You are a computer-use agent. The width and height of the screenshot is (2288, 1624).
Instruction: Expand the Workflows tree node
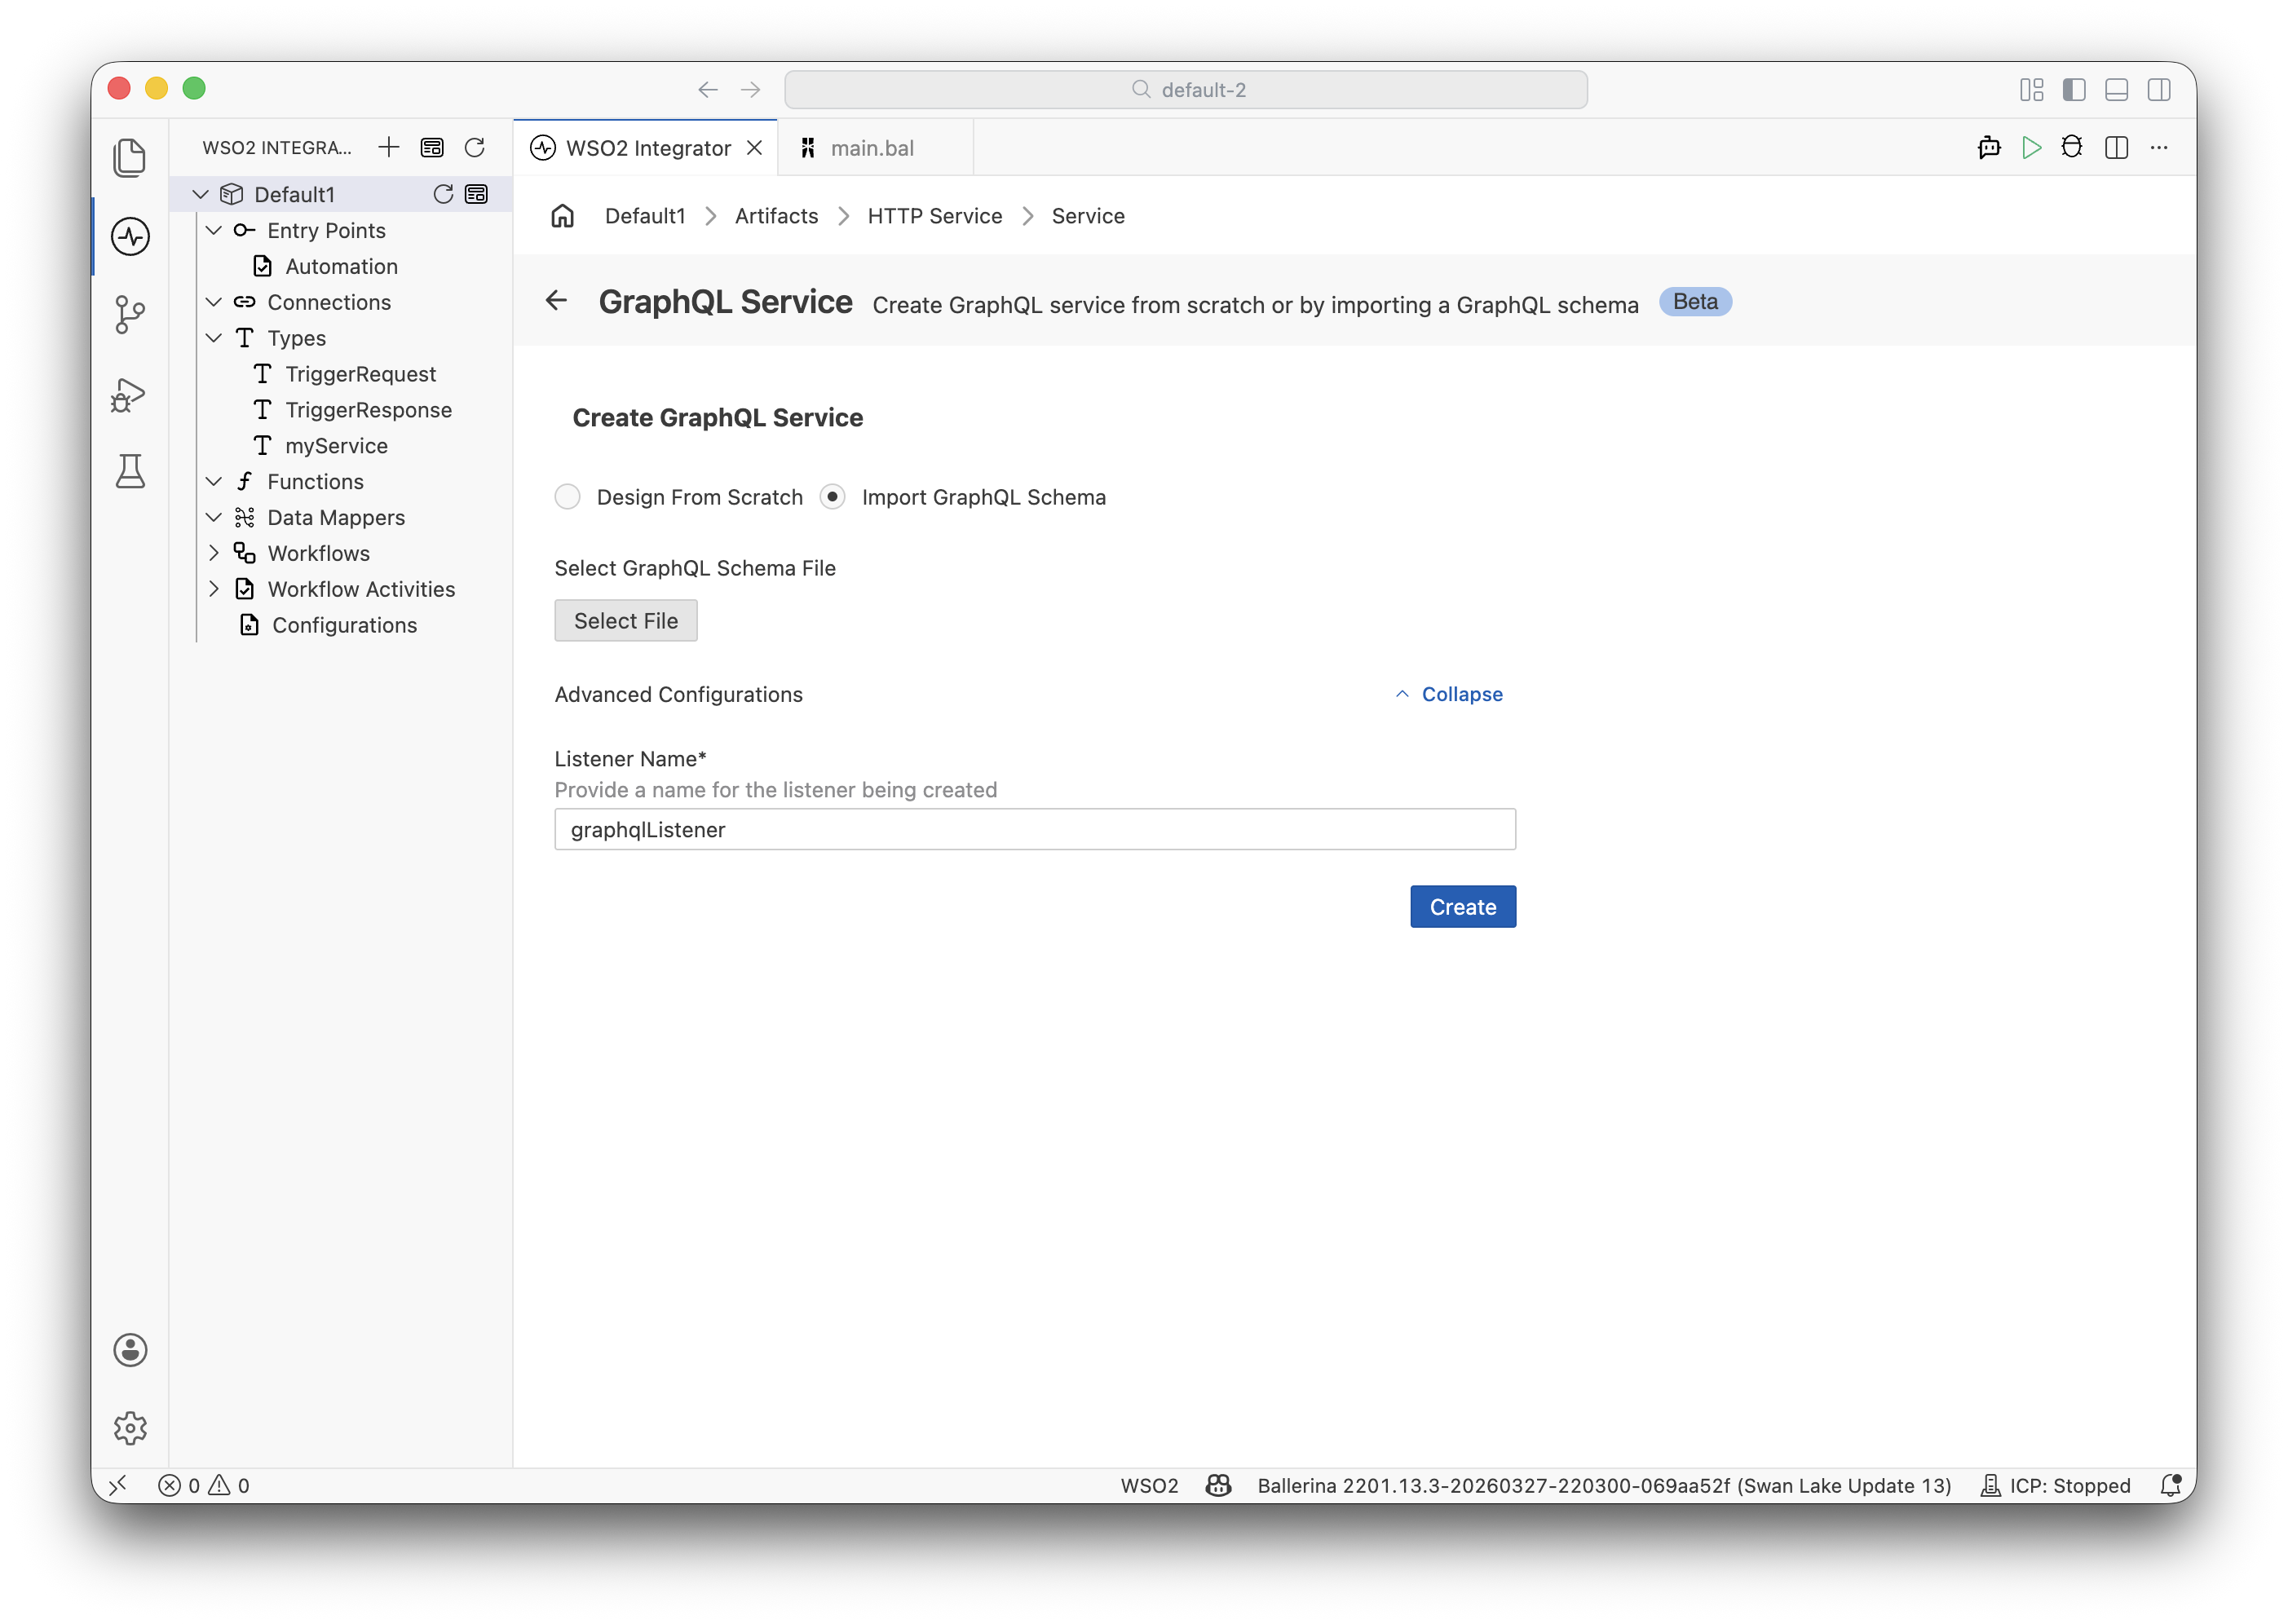pos(214,553)
